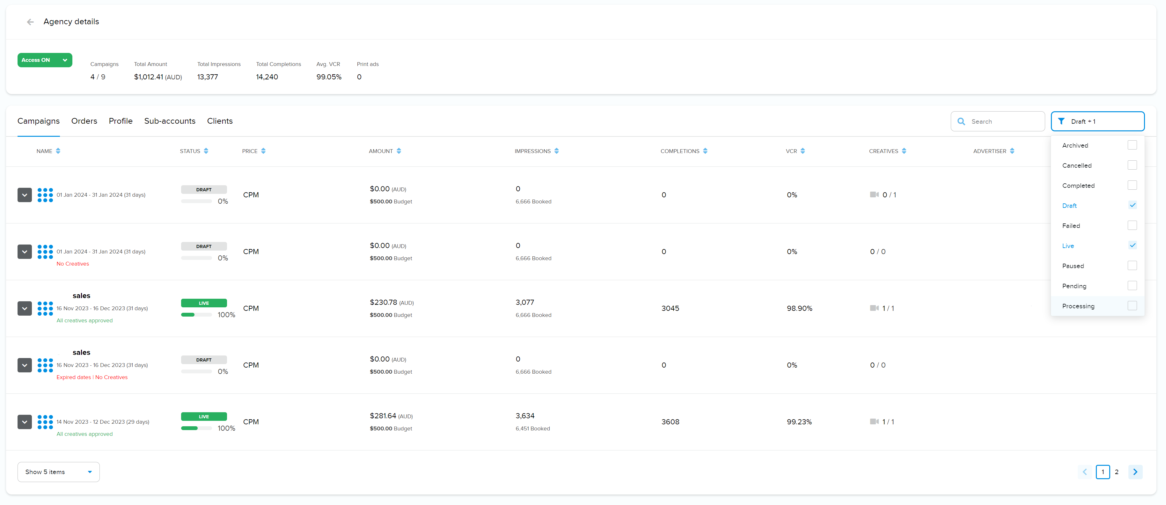Click the funnel filter icon beside Draft + 1
The image size is (1166, 505).
[1061, 121]
